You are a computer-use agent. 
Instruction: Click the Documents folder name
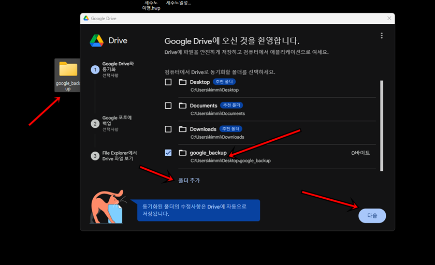[204, 106]
